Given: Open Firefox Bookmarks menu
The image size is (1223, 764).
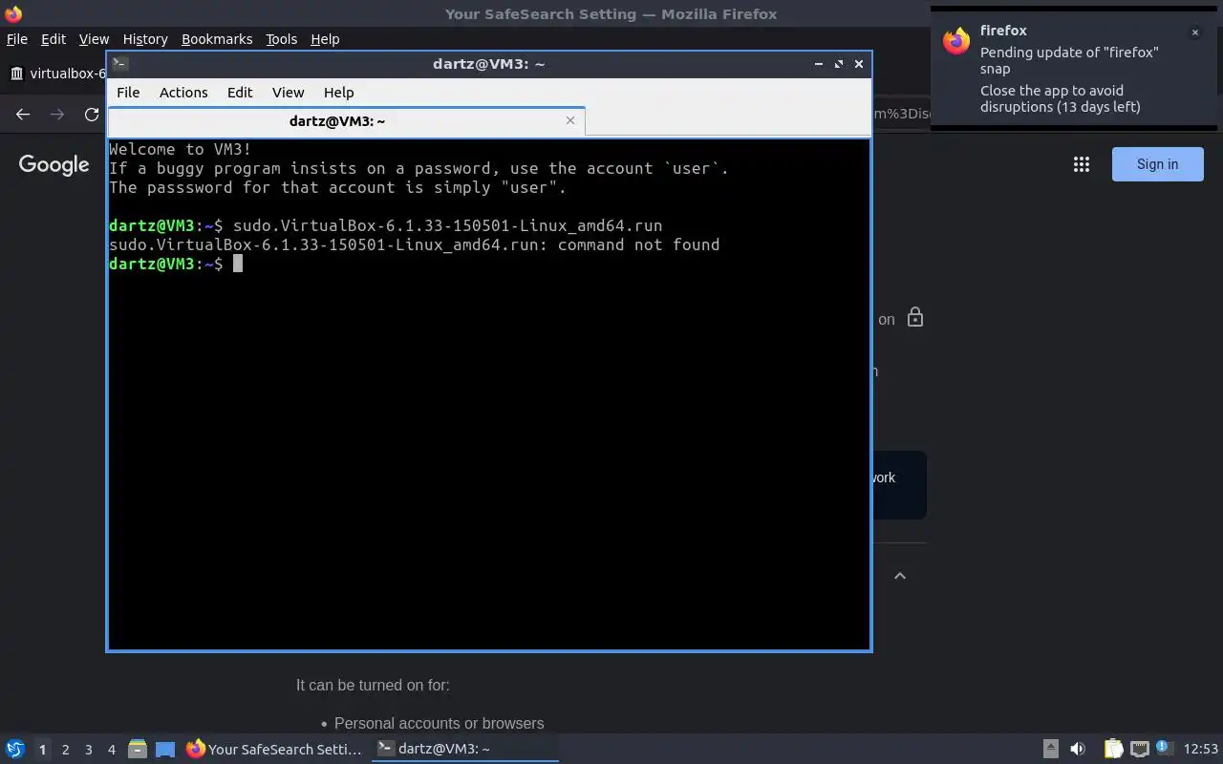Looking at the screenshot, I should (217, 39).
